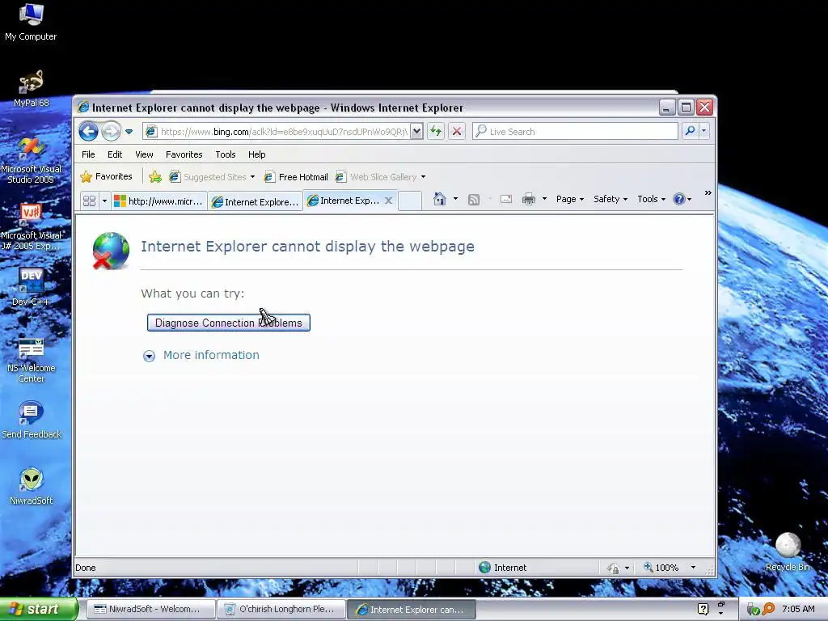The width and height of the screenshot is (828, 621).
Task: Stop loading with the red X button
Action: click(x=457, y=131)
